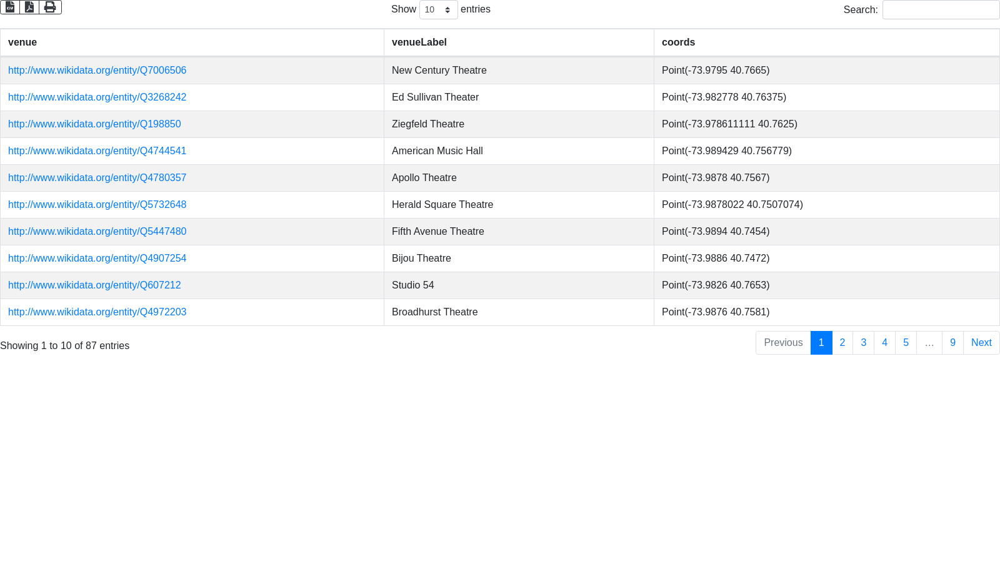Open Apollo Theatre entity Q4780357 link
The image size is (1000, 562).
[97, 178]
